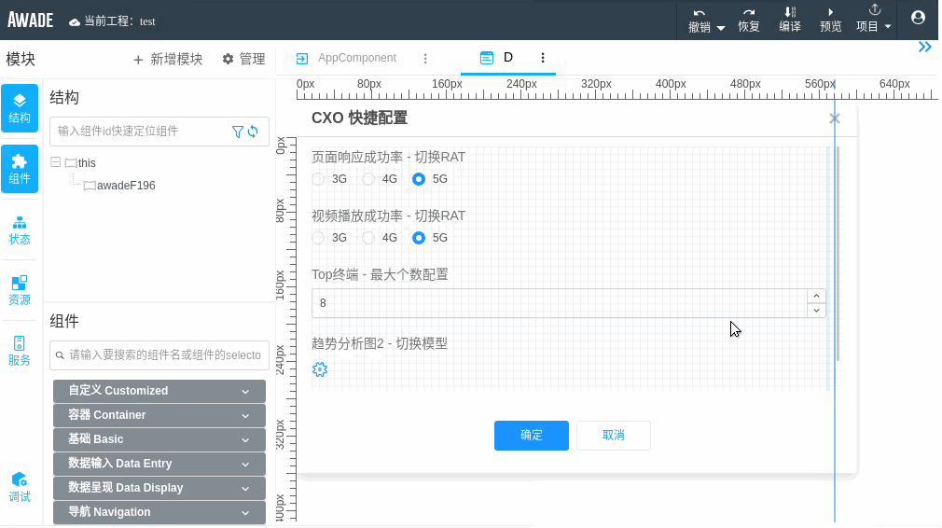Viewport: 942px width, 528px height.
Task: Open the 资源 resources sidebar panel
Action: click(20, 290)
